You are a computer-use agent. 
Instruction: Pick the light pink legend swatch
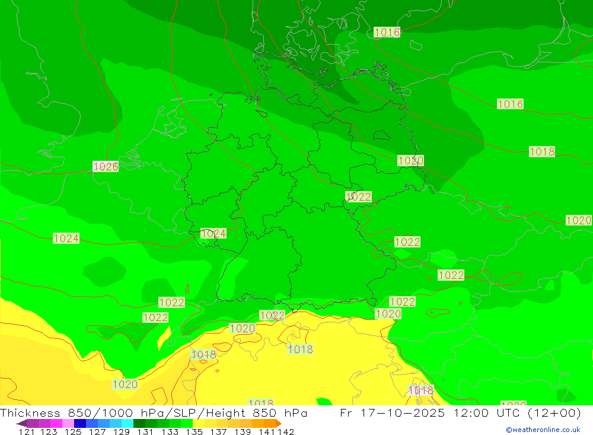68,423
